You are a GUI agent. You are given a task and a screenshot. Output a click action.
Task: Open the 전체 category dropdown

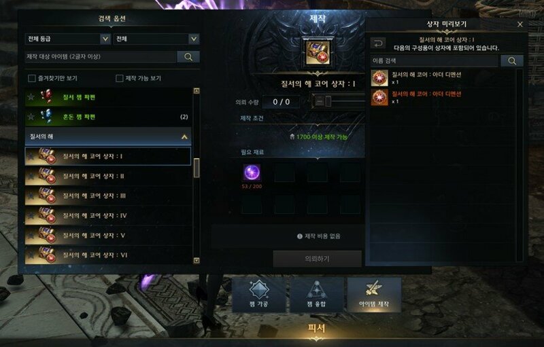(x=156, y=39)
